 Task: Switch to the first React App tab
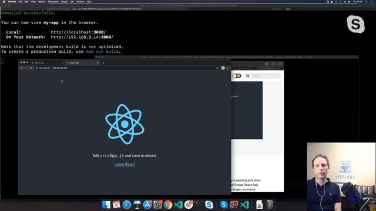pyautogui.click(x=48, y=63)
